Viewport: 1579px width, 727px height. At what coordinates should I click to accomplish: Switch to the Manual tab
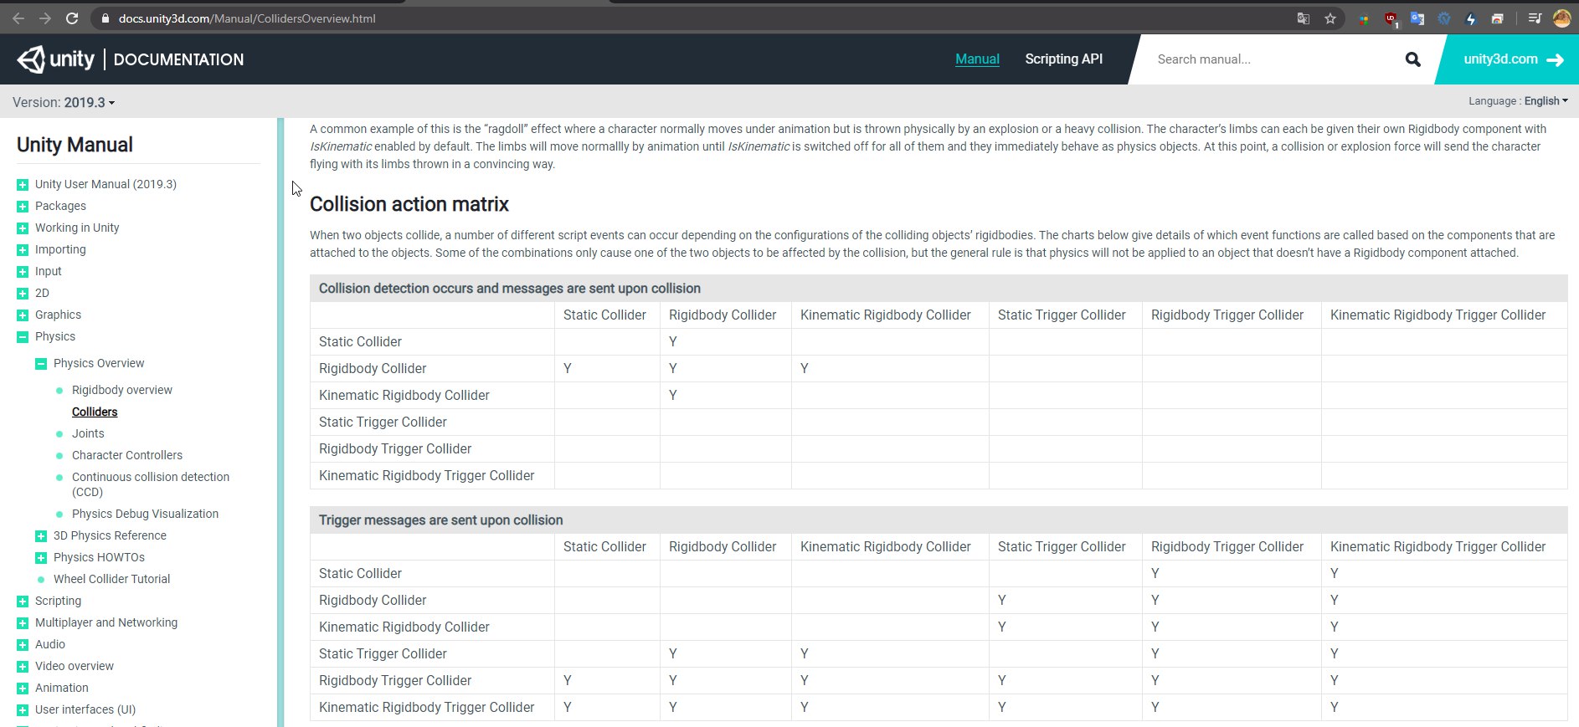[x=977, y=59]
